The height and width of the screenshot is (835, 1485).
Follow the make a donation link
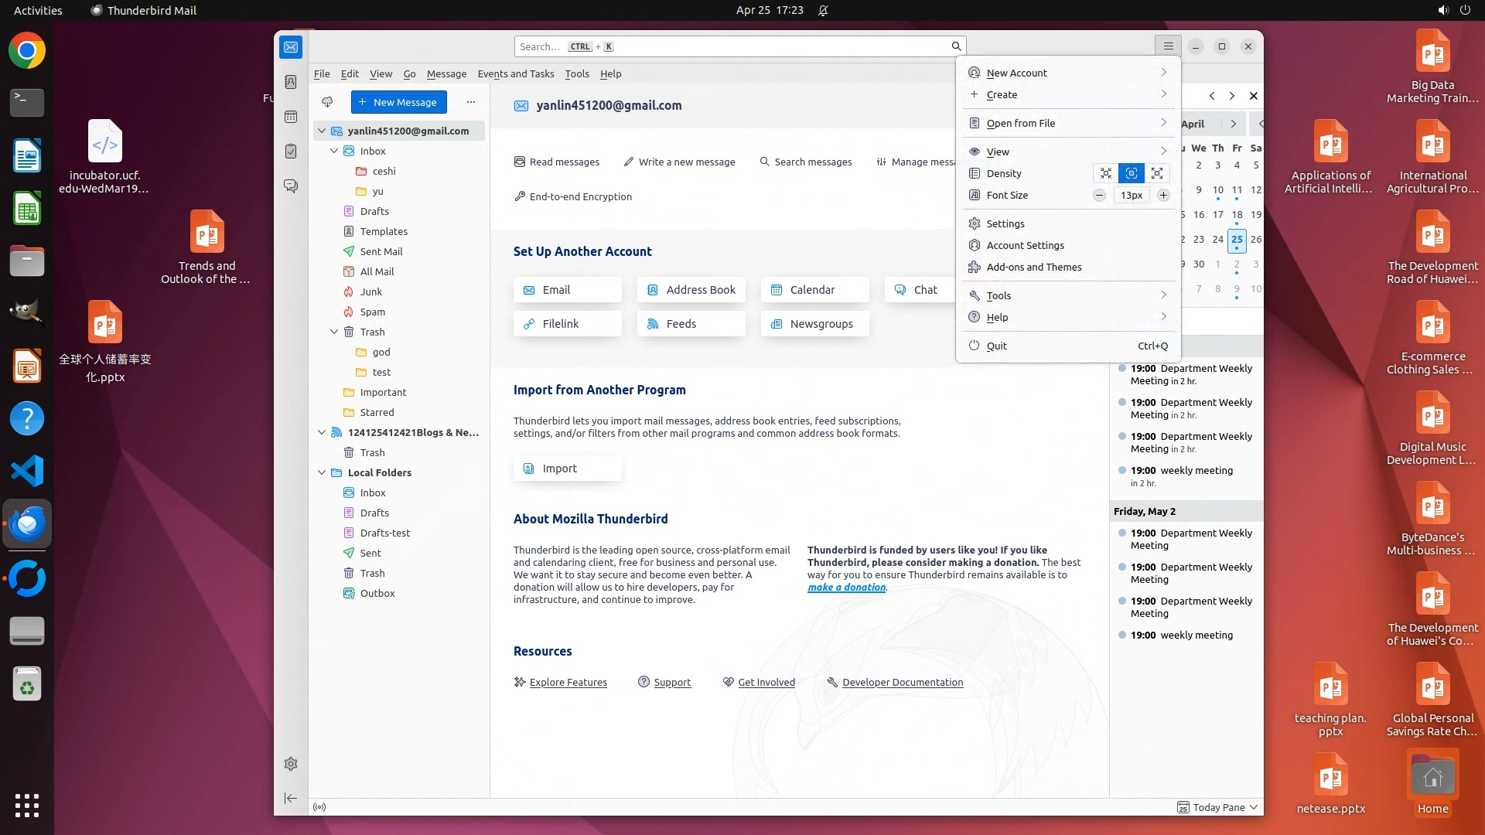coord(846,587)
